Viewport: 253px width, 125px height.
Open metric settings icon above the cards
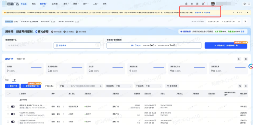coord(246,59)
